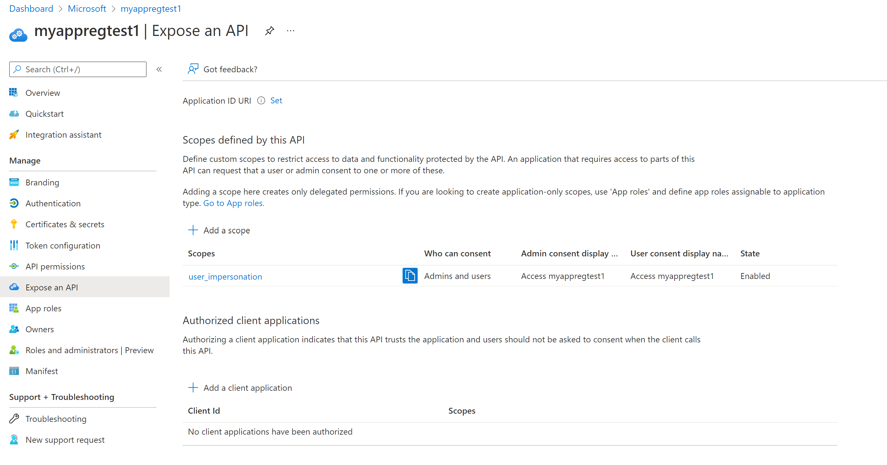The width and height of the screenshot is (887, 465).
Task: Click the Quickstart cloud icon
Action: (14, 113)
